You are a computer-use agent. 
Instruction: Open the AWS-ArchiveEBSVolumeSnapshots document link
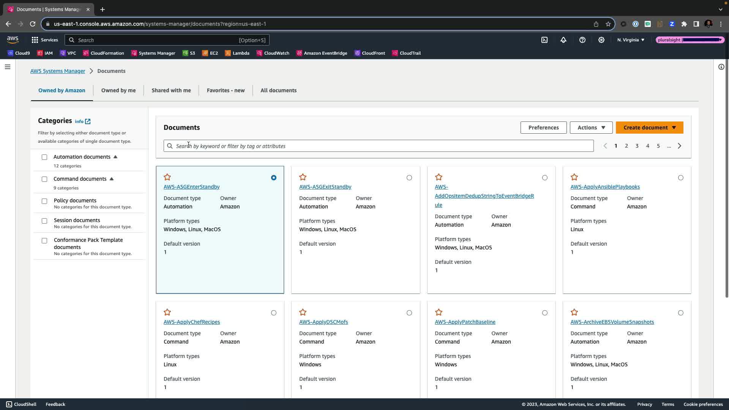(x=612, y=322)
